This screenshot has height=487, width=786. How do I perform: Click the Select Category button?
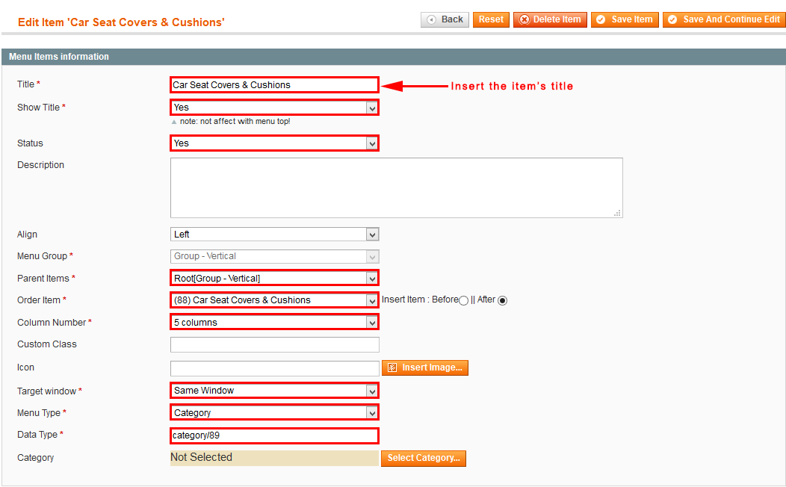pyautogui.click(x=424, y=458)
